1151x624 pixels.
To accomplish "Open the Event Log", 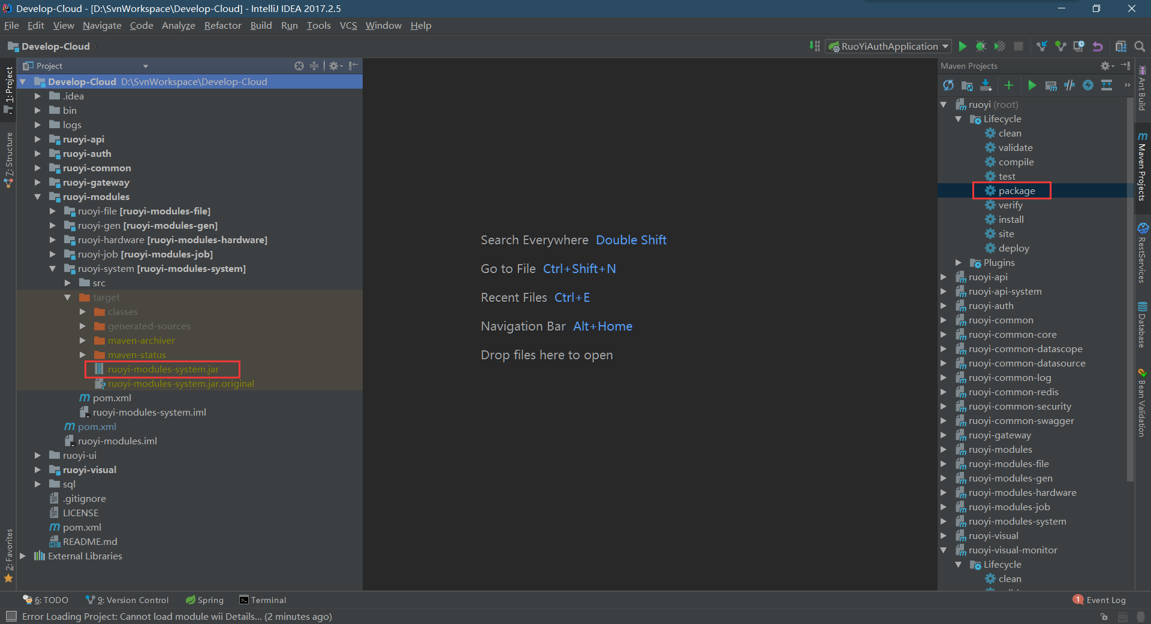I will click(1099, 600).
